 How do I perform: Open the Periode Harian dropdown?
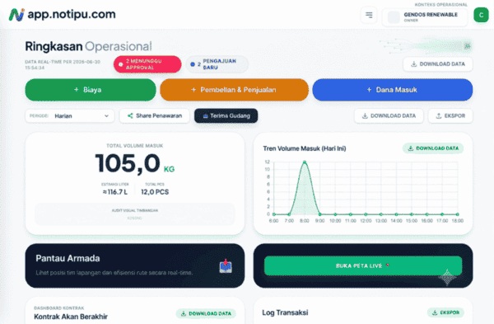pyautogui.click(x=70, y=115)
